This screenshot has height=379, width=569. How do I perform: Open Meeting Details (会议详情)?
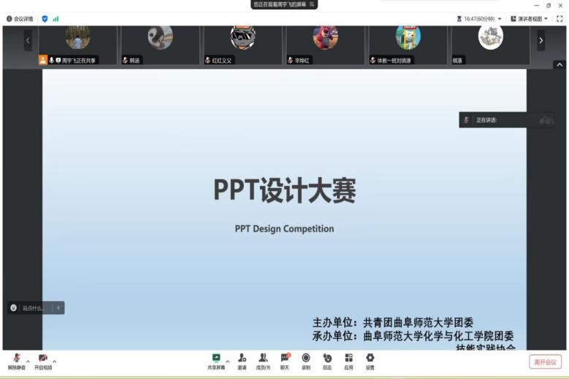click(x=20, y=18)
